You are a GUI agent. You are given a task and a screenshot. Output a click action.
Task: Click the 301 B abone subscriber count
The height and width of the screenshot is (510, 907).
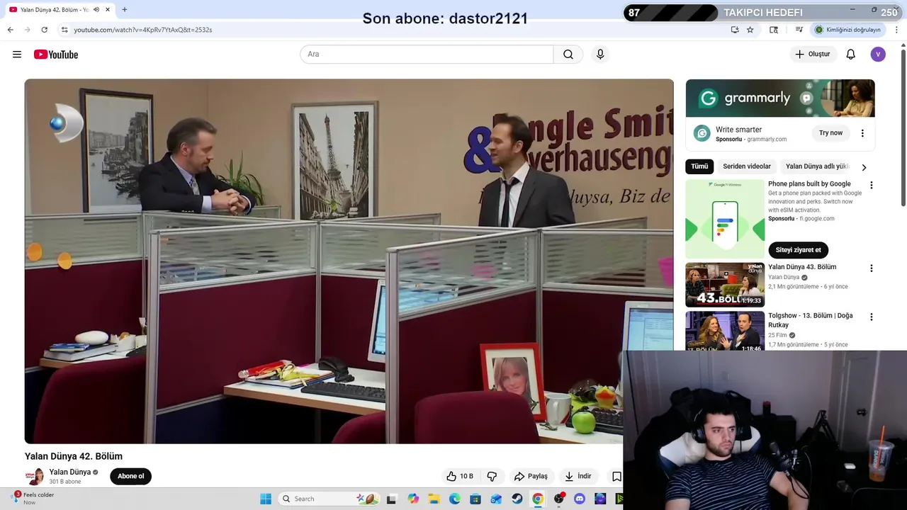coord(65,482)
